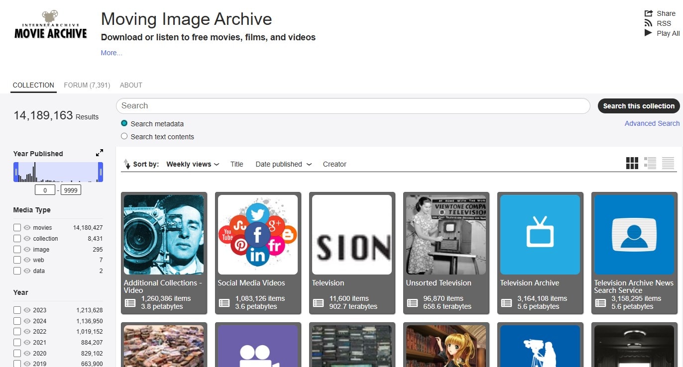
Task: Open Additional Collections Video thumbnail
Action: [x=164, y=235]
